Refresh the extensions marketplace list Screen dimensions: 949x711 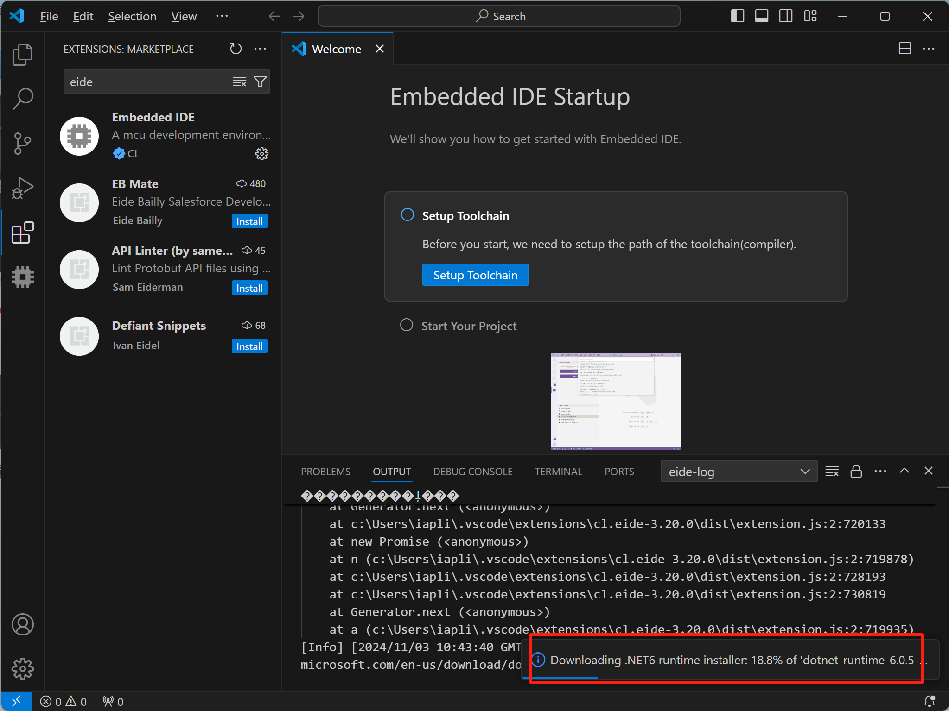pos(236,49)
